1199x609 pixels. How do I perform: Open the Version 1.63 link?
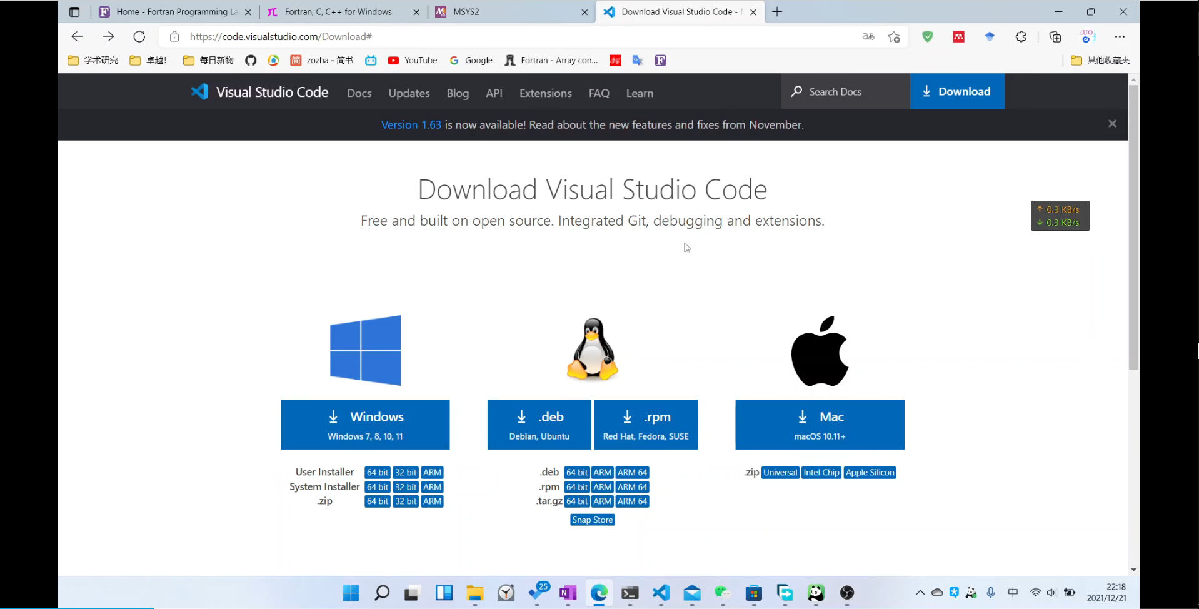(x=411, y=125)
